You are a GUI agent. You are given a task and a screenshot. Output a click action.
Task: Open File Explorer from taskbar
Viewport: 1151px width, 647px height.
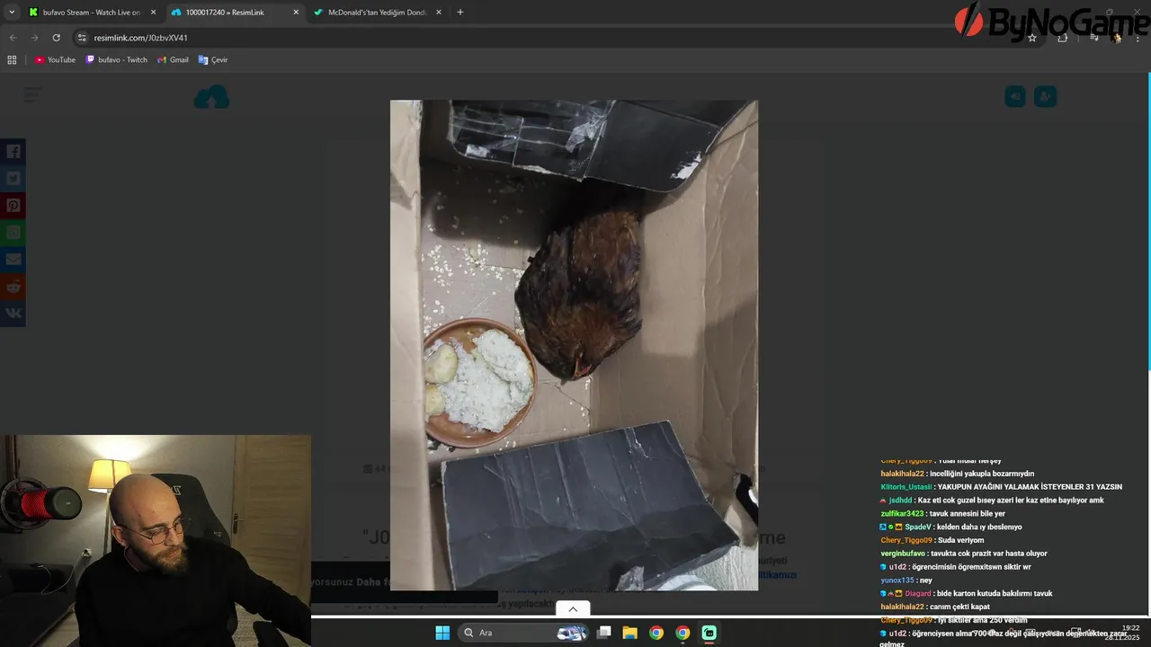(x=630, y=633)
